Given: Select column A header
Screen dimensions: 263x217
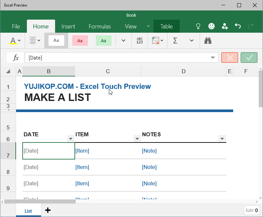Looking at the screenshot, I should (19, 71).
